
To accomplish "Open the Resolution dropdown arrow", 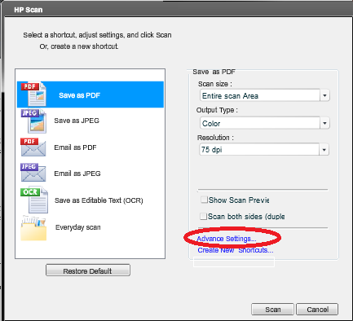I will point(324,150).
